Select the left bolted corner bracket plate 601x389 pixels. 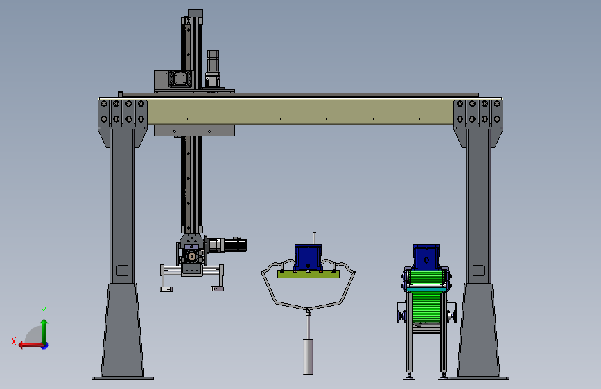pyautogui.click(x=123, y=112)
